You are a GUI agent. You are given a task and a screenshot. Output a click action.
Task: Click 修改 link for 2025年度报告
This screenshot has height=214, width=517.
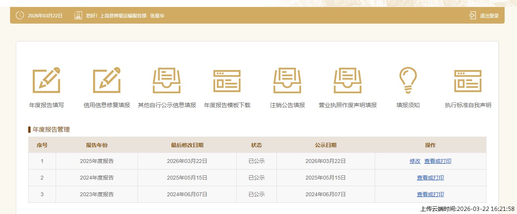(x=415, y=161)
